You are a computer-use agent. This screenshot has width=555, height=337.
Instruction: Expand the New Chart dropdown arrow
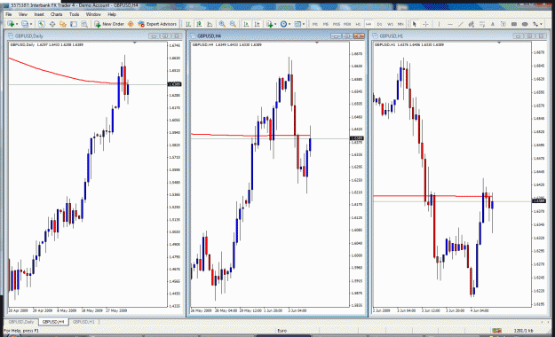17,24
